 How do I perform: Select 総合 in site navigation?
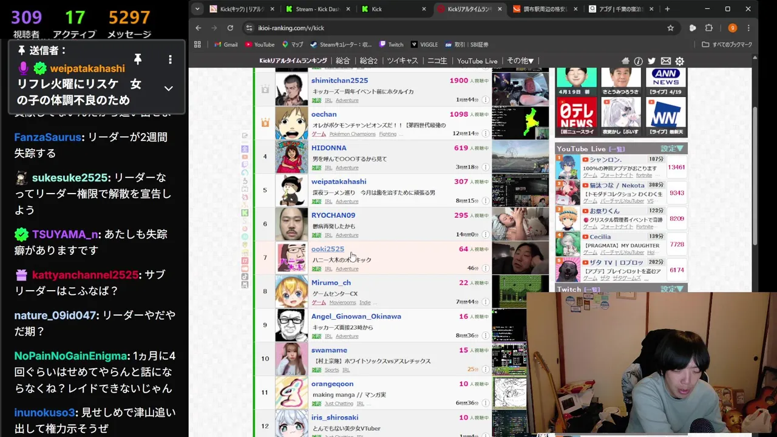tap(343, 61)
